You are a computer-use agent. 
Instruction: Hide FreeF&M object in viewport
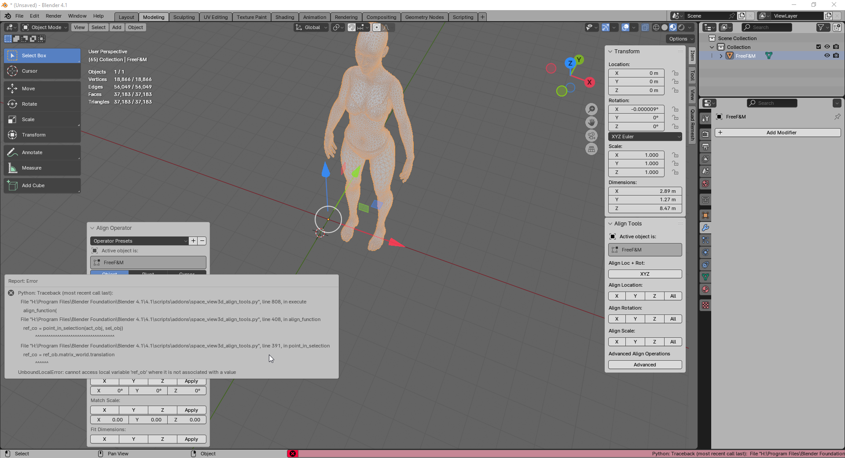(827, 55)
